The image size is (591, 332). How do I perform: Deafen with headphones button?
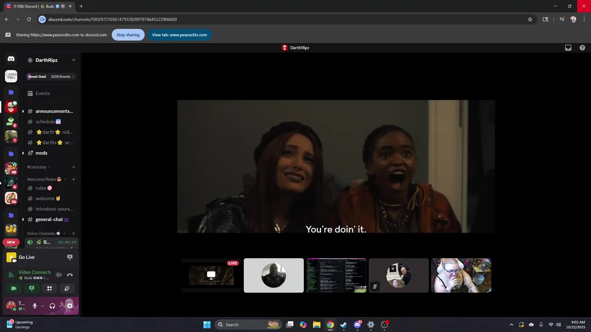point(52,306)
